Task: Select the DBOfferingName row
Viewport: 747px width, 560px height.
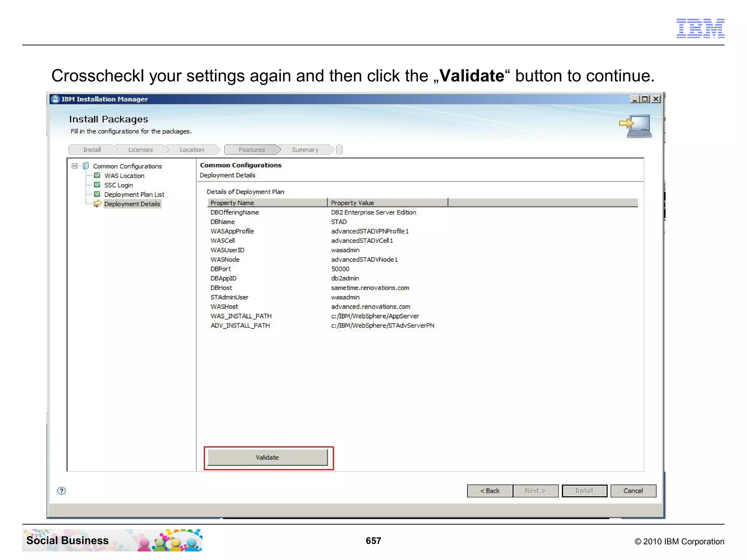Action: (x=422, y=212)
